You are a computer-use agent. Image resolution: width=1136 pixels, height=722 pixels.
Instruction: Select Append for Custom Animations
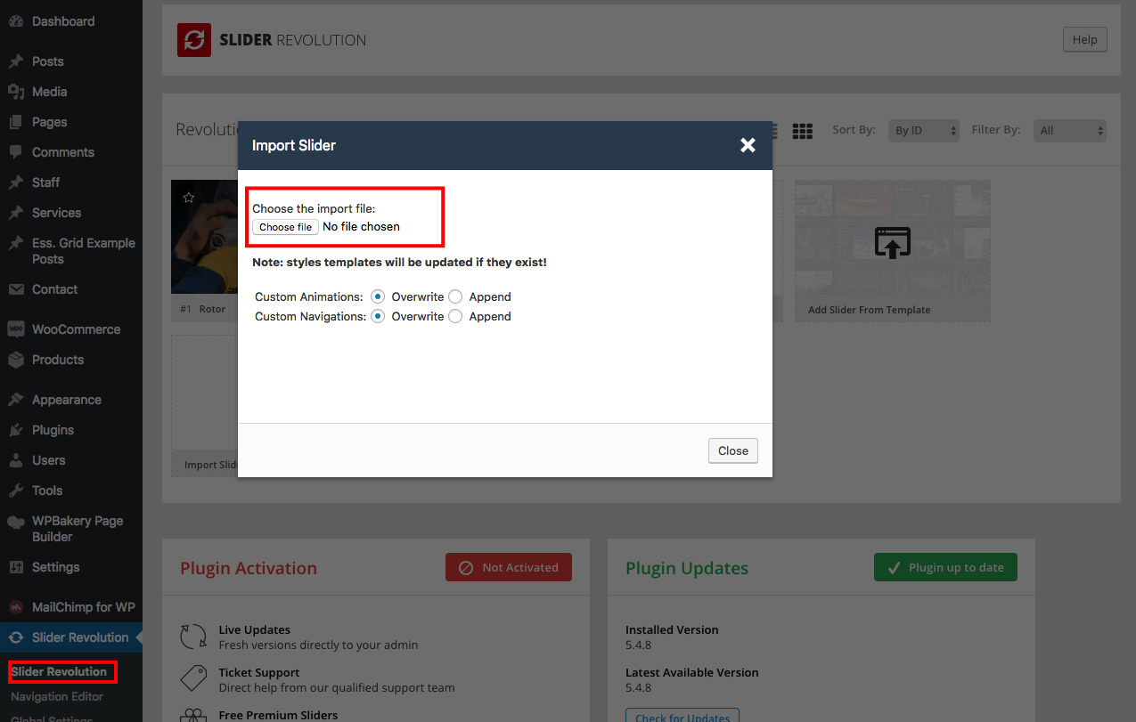(x=455, y=296)
